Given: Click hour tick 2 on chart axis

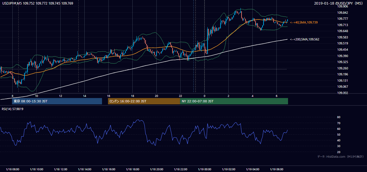Looking at the screenshot, I should pyautogui.click(x=228, y=96).
